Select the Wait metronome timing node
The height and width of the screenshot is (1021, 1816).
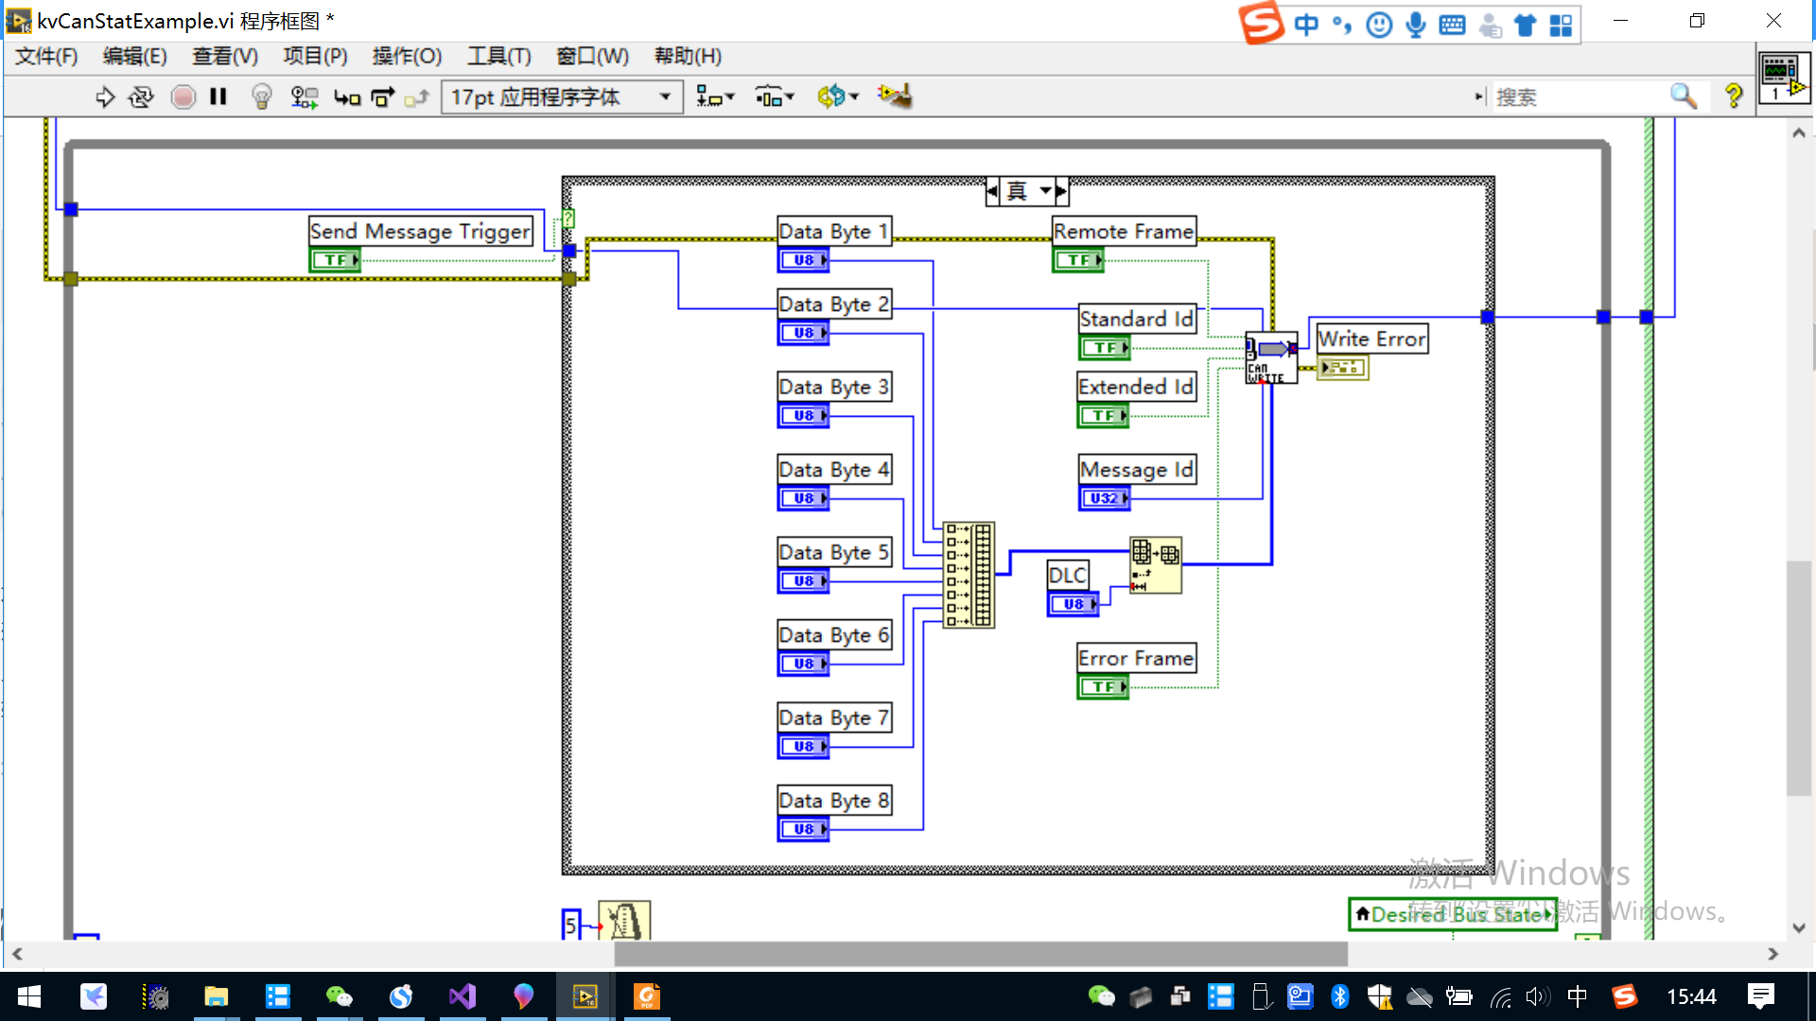point(624,920)
